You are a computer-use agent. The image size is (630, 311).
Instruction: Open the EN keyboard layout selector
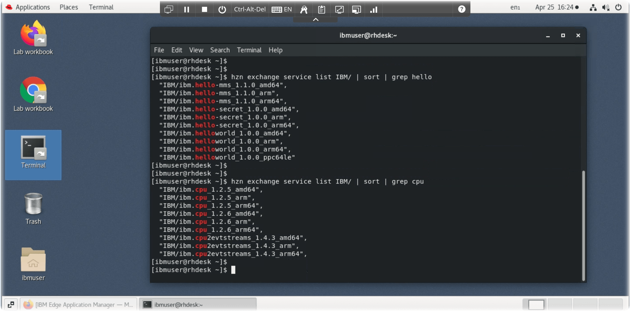(282, 9)
